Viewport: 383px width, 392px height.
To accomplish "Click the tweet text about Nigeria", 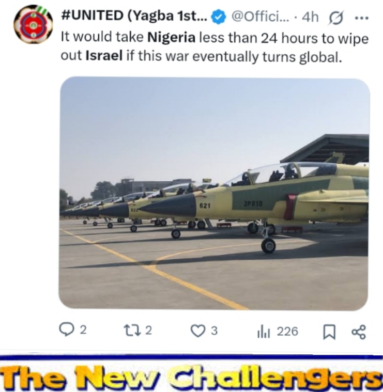I will tap(215, 47).
